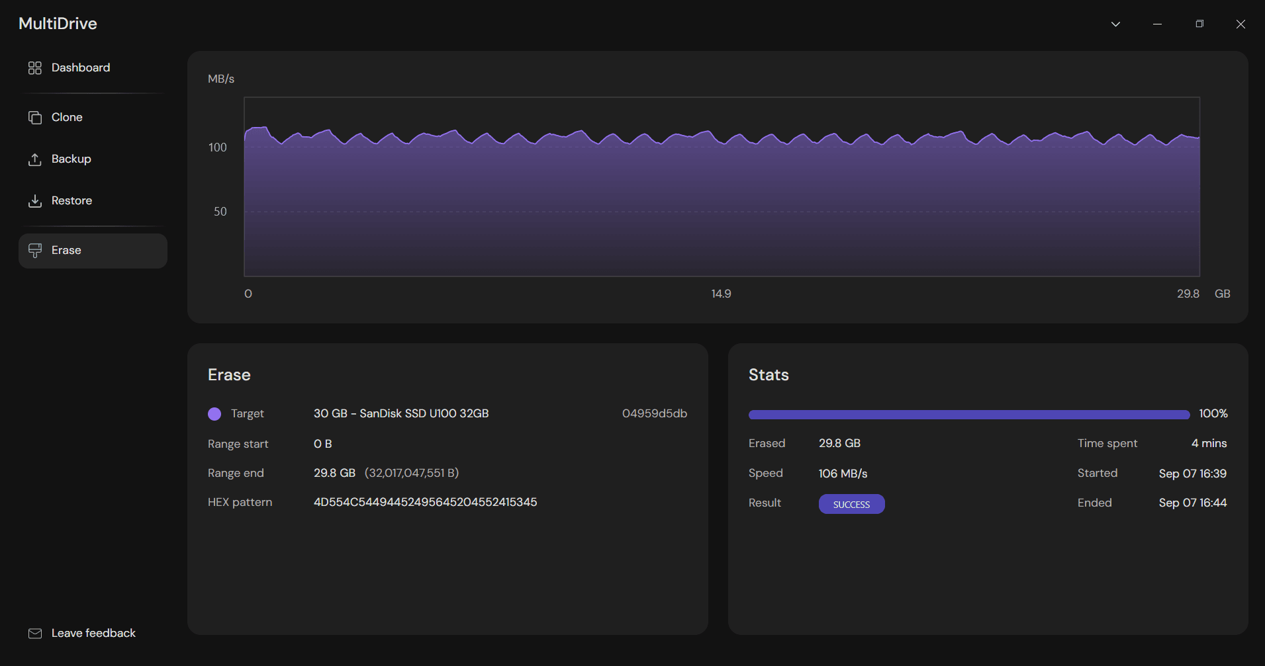Image resolution: width=1265 pixels, height=666 pixels.
Task: Click the MultiDrive app title
Action: click(58, 24)
